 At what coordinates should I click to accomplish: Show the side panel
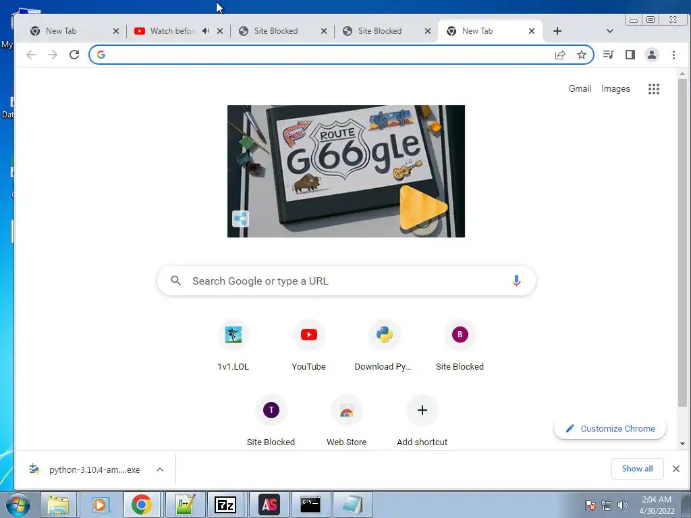tap(630, 55)
